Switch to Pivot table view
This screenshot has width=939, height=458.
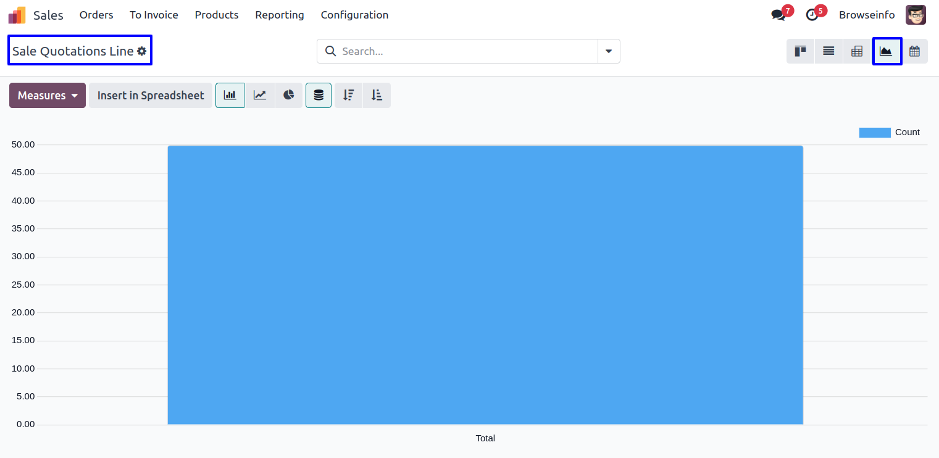857,51
